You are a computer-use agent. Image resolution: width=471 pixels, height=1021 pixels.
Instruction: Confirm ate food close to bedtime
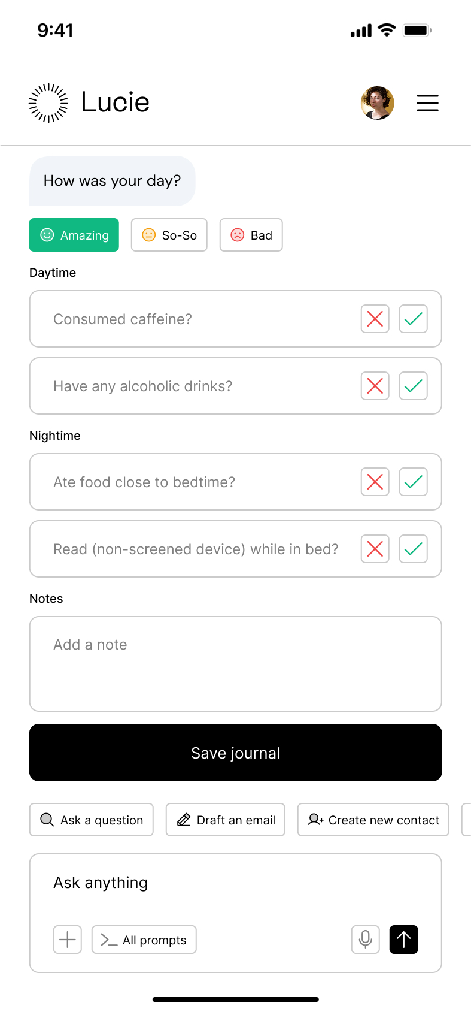(x=413, y=482)
